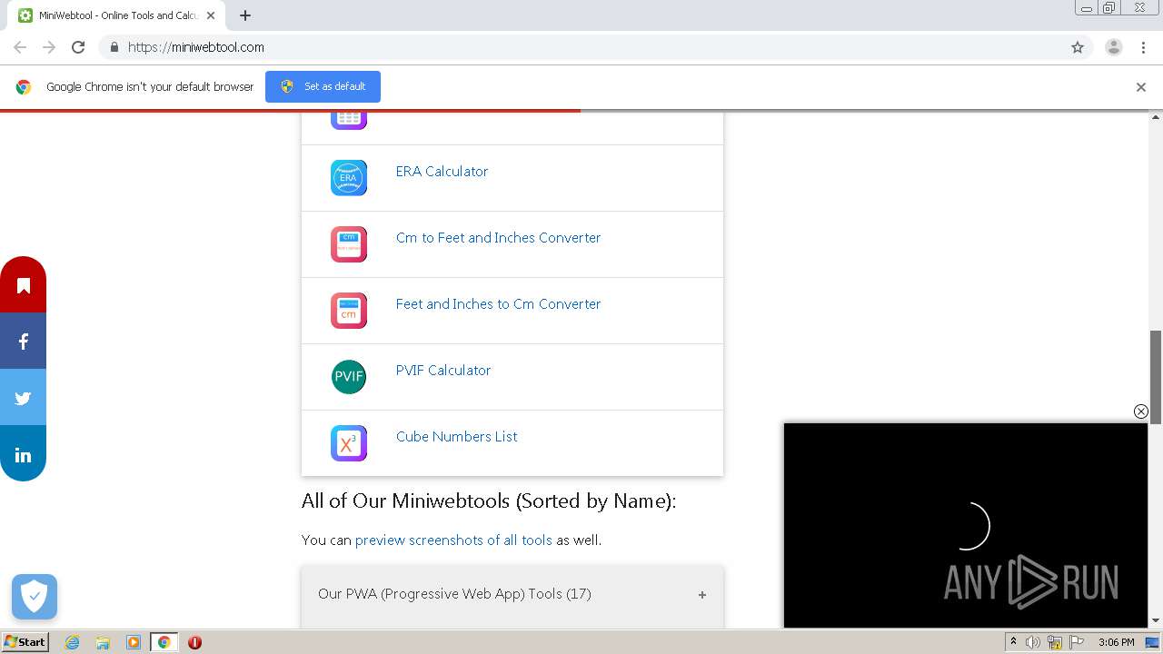Open a new browser tab
This screenshot has height=654, width=1163.
point(245,15)
